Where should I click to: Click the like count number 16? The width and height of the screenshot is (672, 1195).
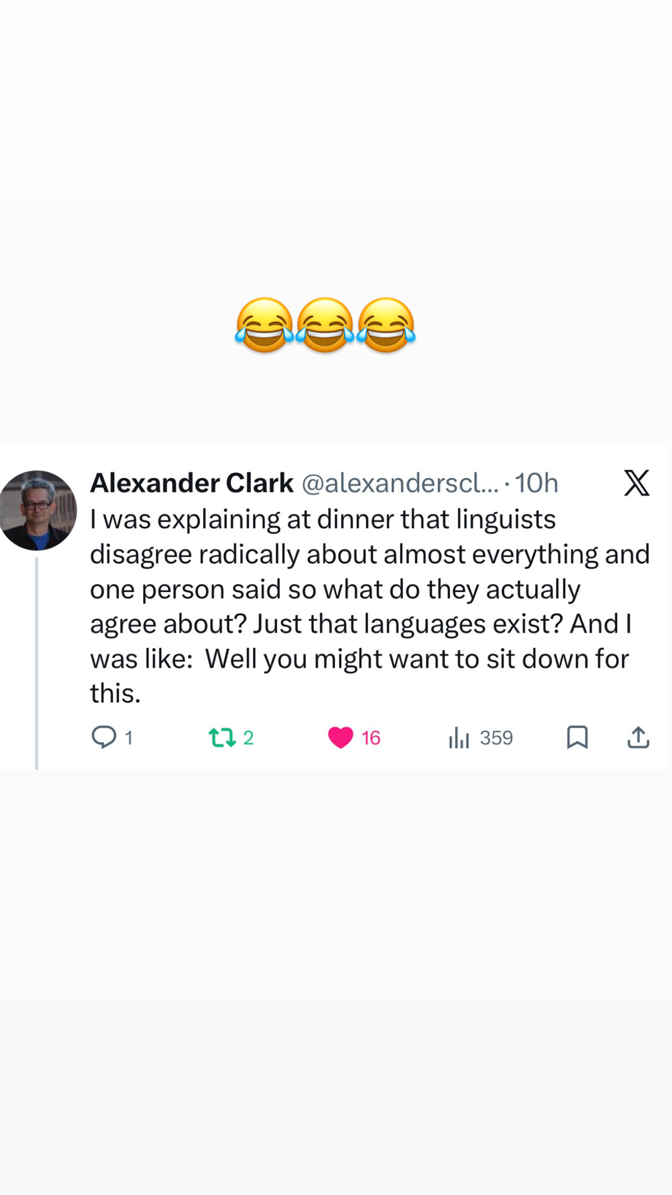(371, 738)
